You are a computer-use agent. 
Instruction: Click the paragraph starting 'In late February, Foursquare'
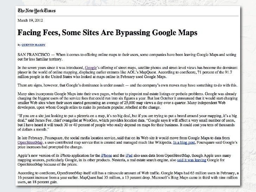[127, 142]
